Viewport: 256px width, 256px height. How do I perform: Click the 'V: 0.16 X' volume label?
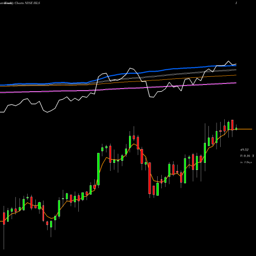click(x=247, y=156)
